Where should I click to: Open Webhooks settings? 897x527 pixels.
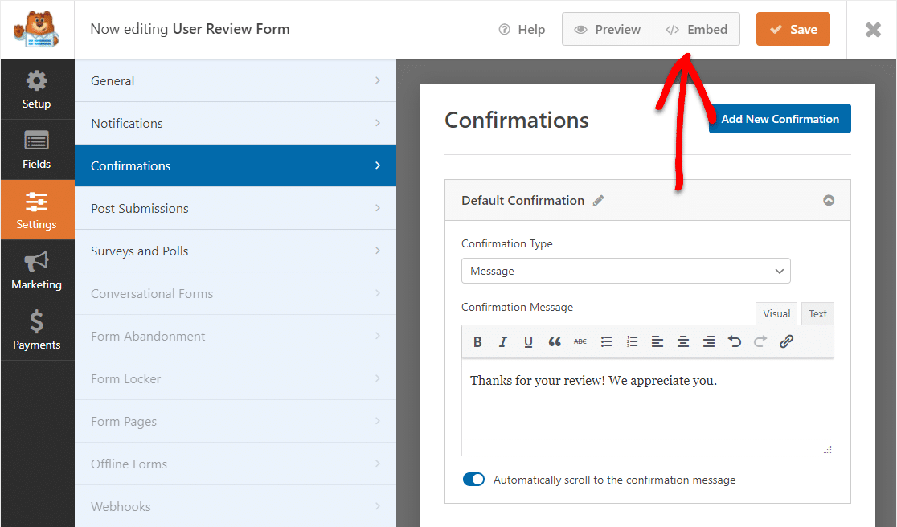[x=236, y=506]
